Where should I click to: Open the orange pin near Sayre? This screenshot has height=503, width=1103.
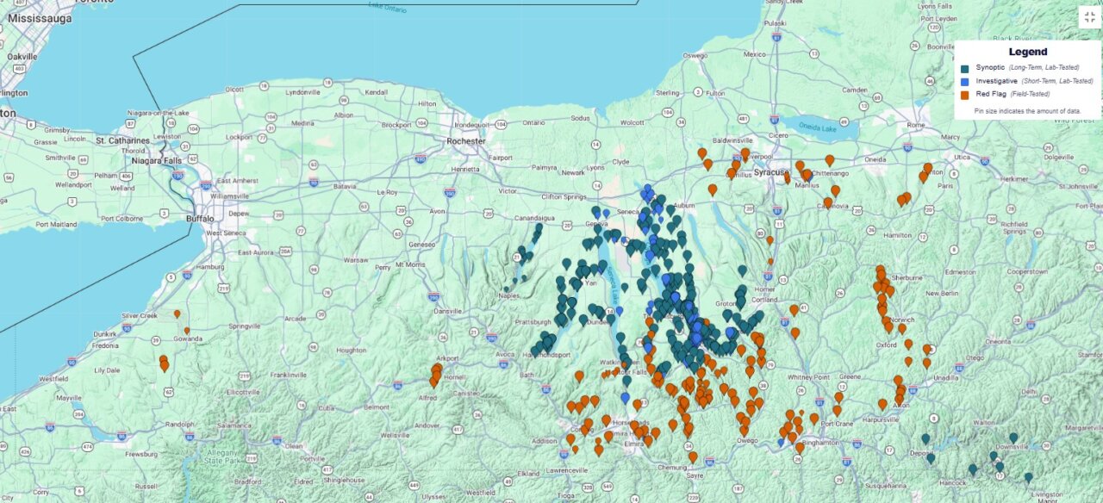(x=692, y=456)
